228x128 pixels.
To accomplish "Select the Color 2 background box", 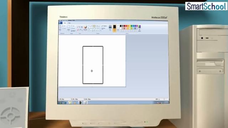I will tap(118, 28).
